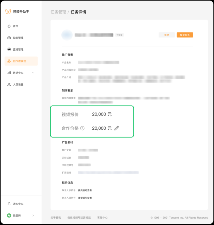This screenshot has width=214, height=225.
Task: Click the 视频报价 label
Action: pyautogui.click(x=70, y=114)
